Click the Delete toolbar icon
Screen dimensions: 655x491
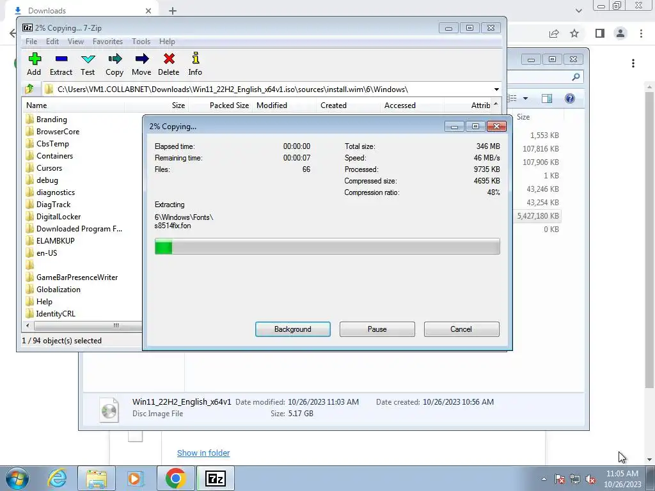point(169,64)
